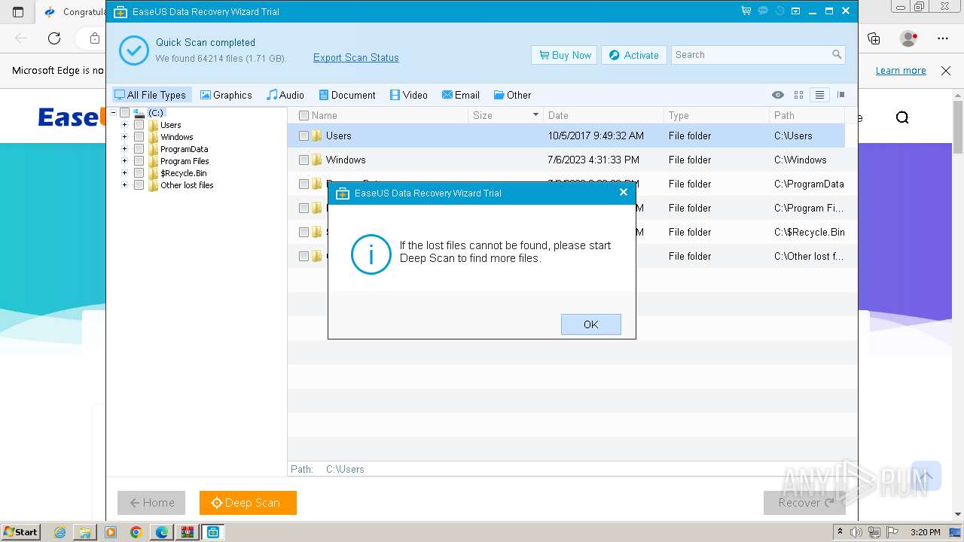The image size is (964, 542).
Task: Open File Explorer from taskbar
Action: point(85,532)
